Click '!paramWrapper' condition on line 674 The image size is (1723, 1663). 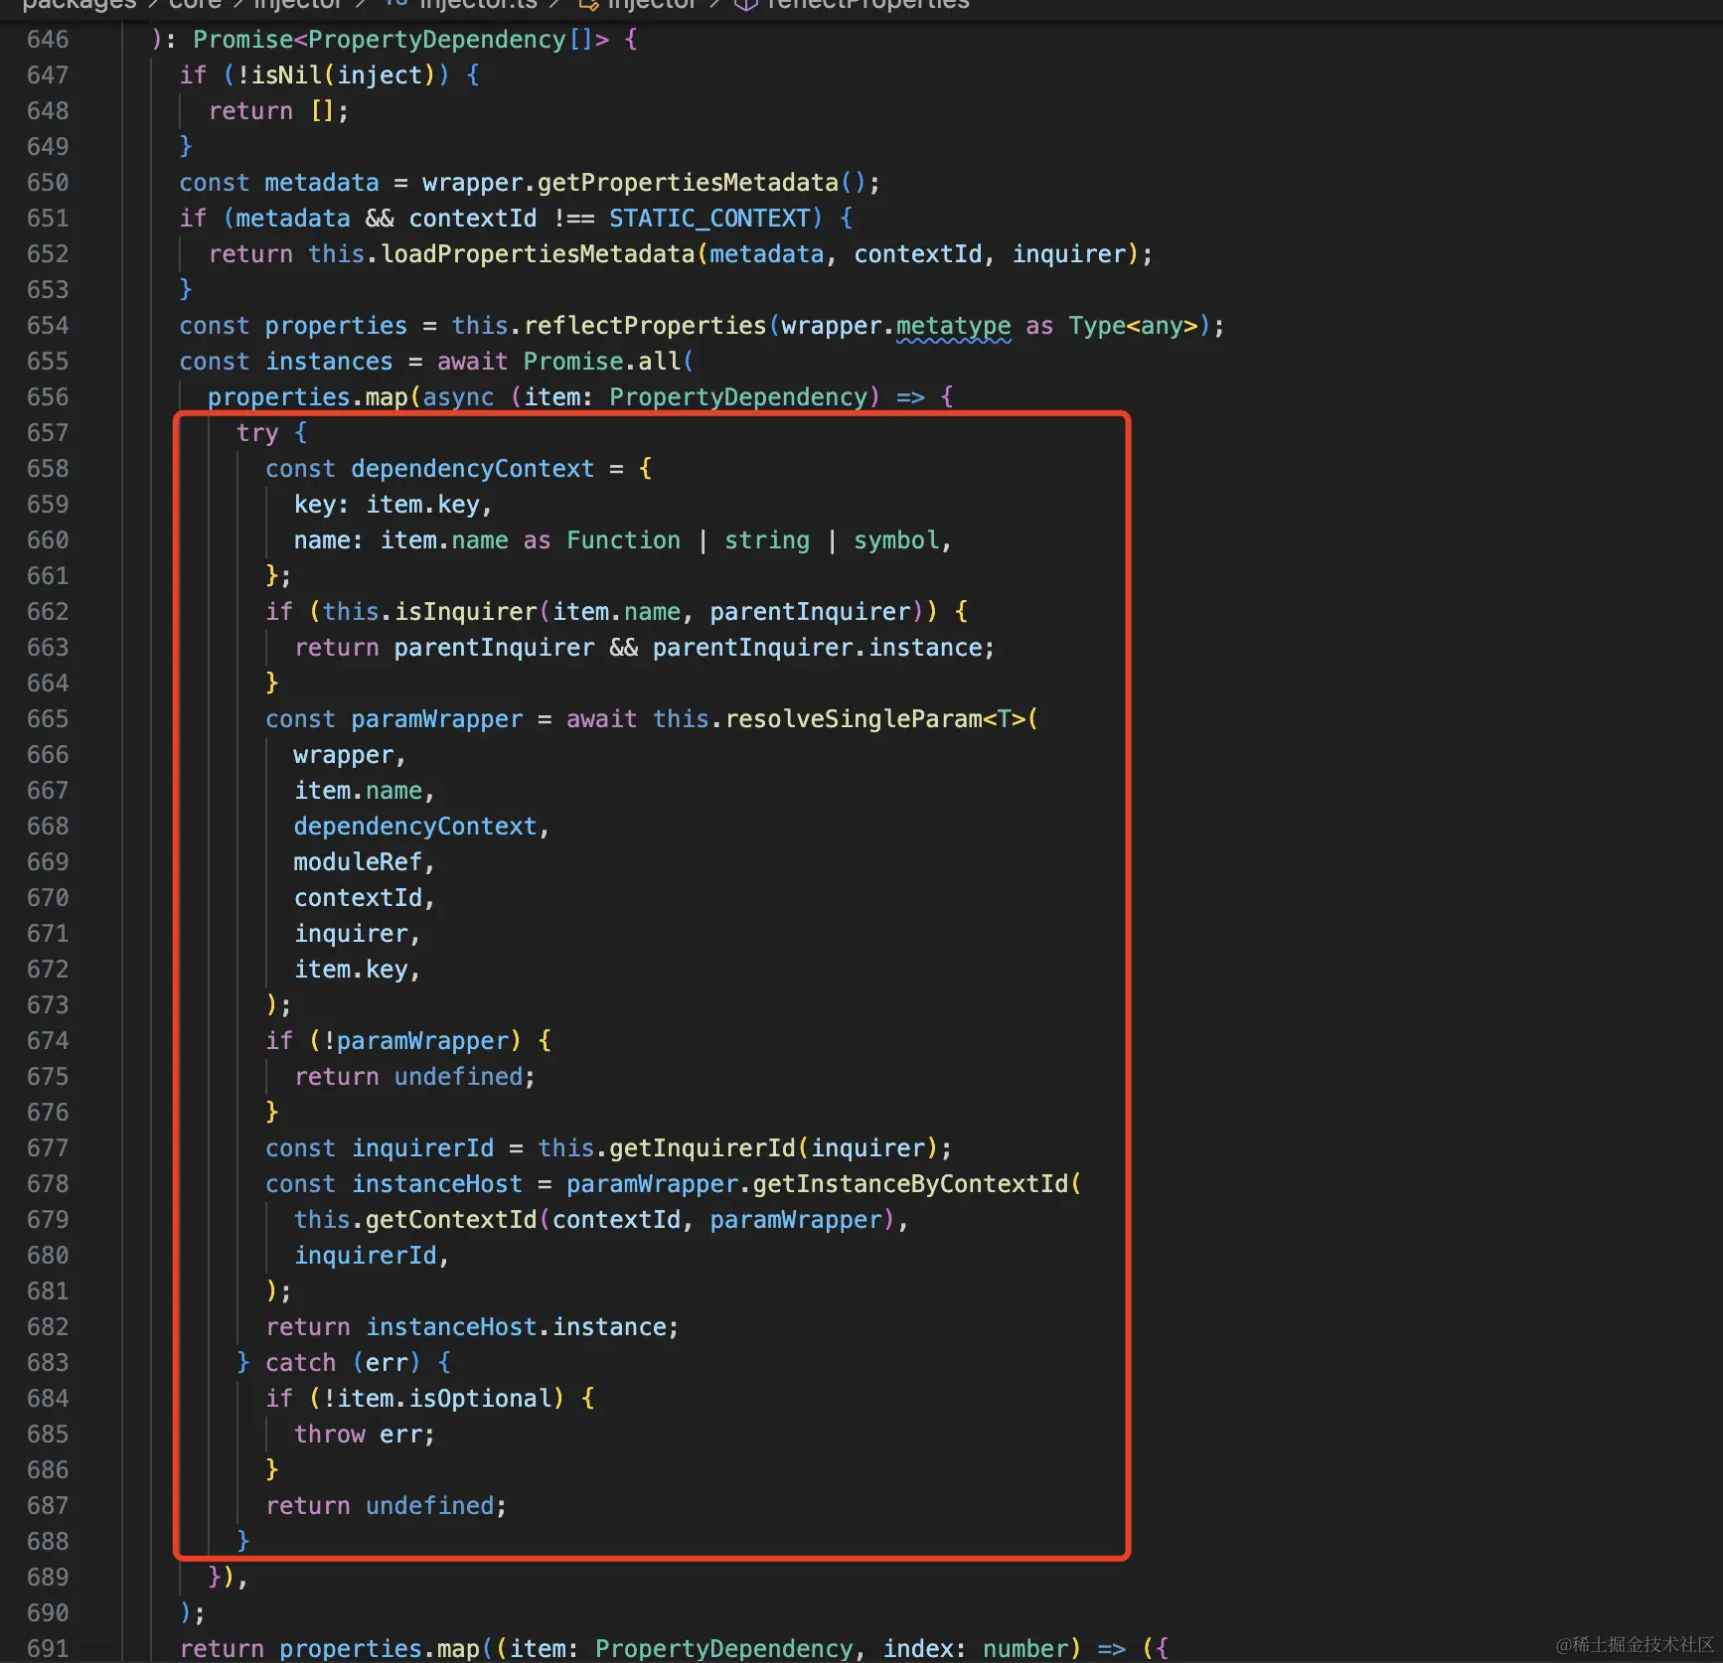tap(415, 1041)
